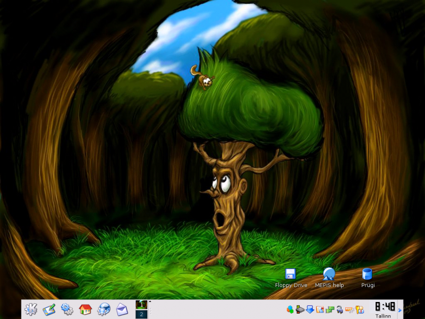425x319 pixels.
Task: Click the blue panel hide arrow
Action: (x=400, y=310)
